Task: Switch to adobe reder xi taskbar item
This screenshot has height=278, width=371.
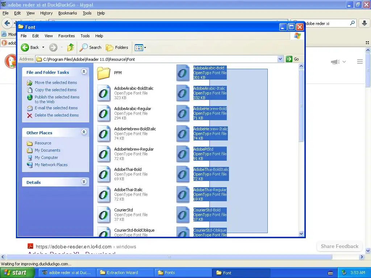Action: (x=68, y=273)
